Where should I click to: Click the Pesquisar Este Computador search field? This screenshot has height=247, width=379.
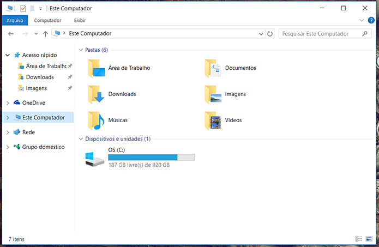pos(325,34)
